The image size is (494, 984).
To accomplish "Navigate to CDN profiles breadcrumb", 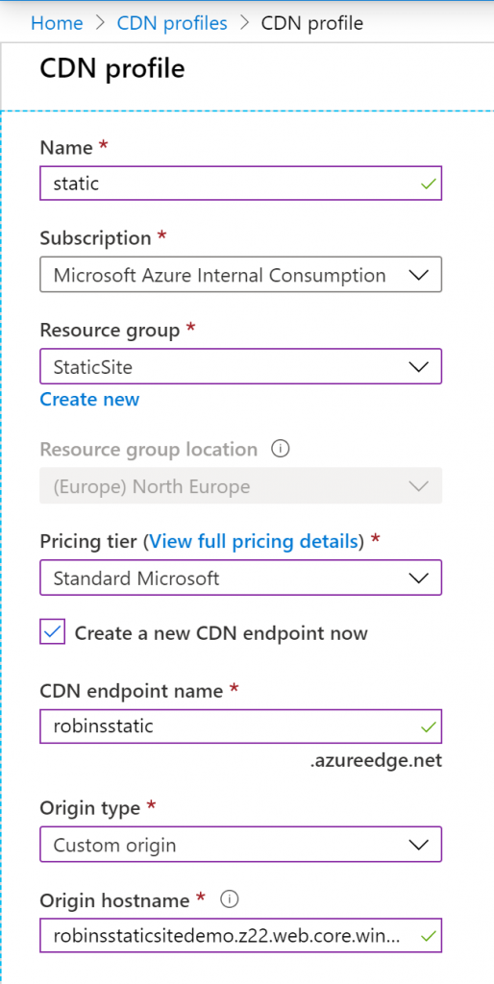I will coord(172,23).
